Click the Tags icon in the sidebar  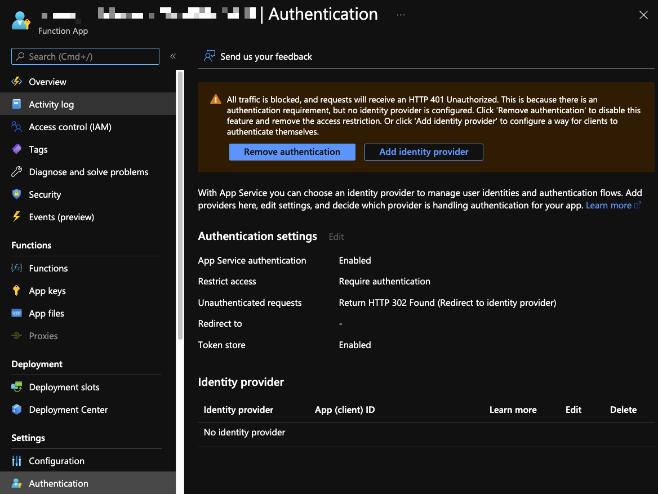[x=17, y=149]
